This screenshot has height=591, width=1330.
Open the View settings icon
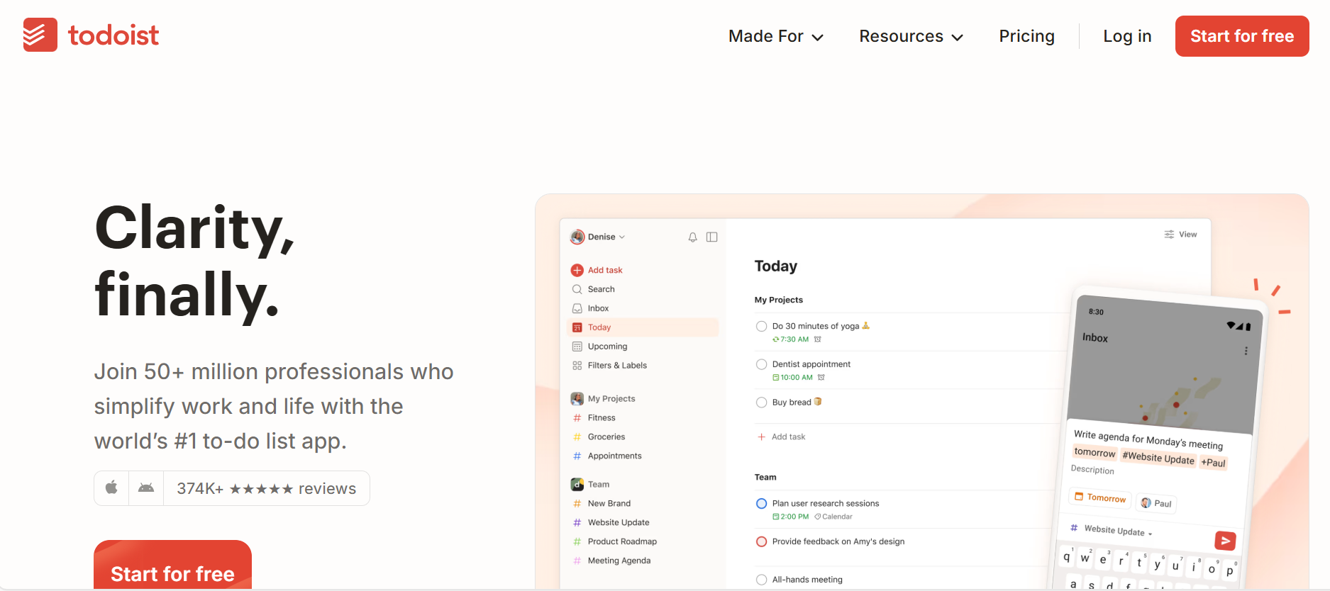click(1169, 235)
